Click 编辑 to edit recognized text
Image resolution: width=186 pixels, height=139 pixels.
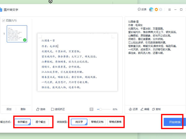coord(145,109)
